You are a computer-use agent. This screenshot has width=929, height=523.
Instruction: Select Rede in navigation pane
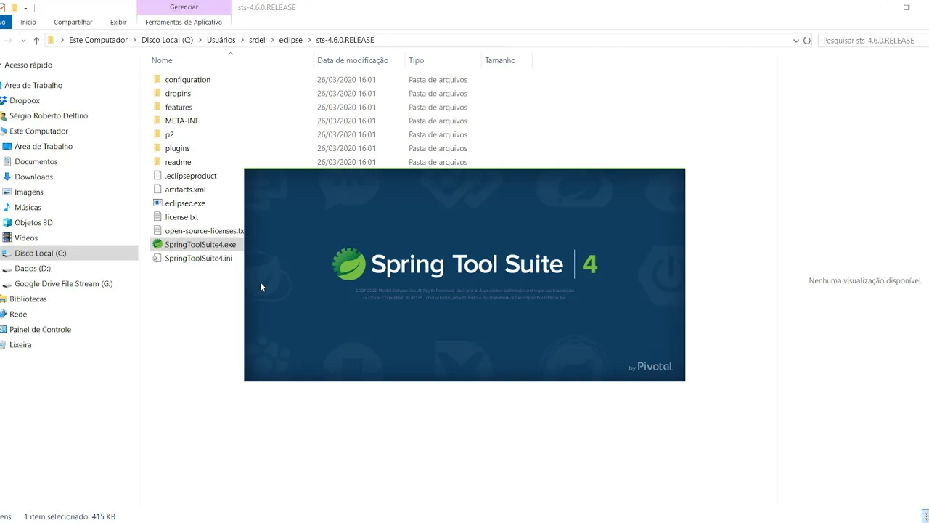[18, 314]
